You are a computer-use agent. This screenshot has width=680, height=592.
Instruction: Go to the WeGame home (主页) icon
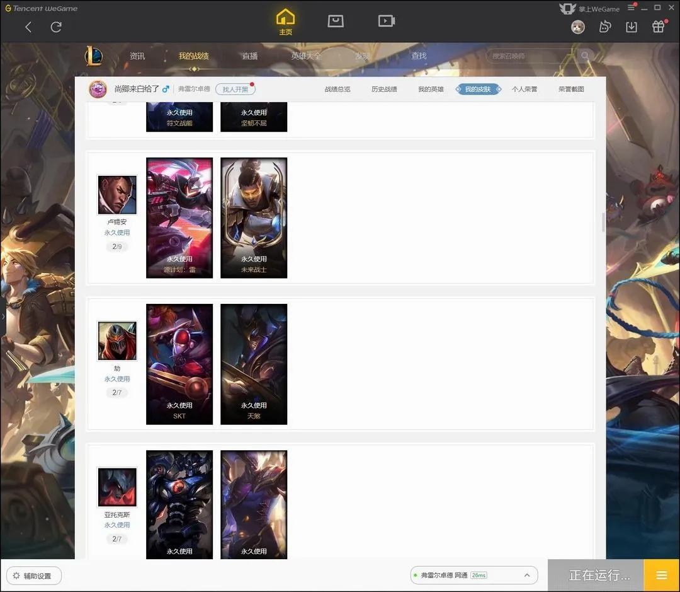click(x=285, y=21)
